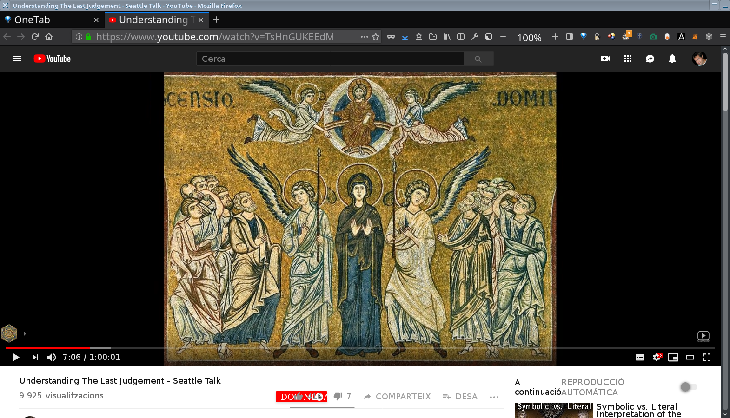Zoom in with the plus button
This screenshot has height=418, width=730.
[x=555, y=37]
